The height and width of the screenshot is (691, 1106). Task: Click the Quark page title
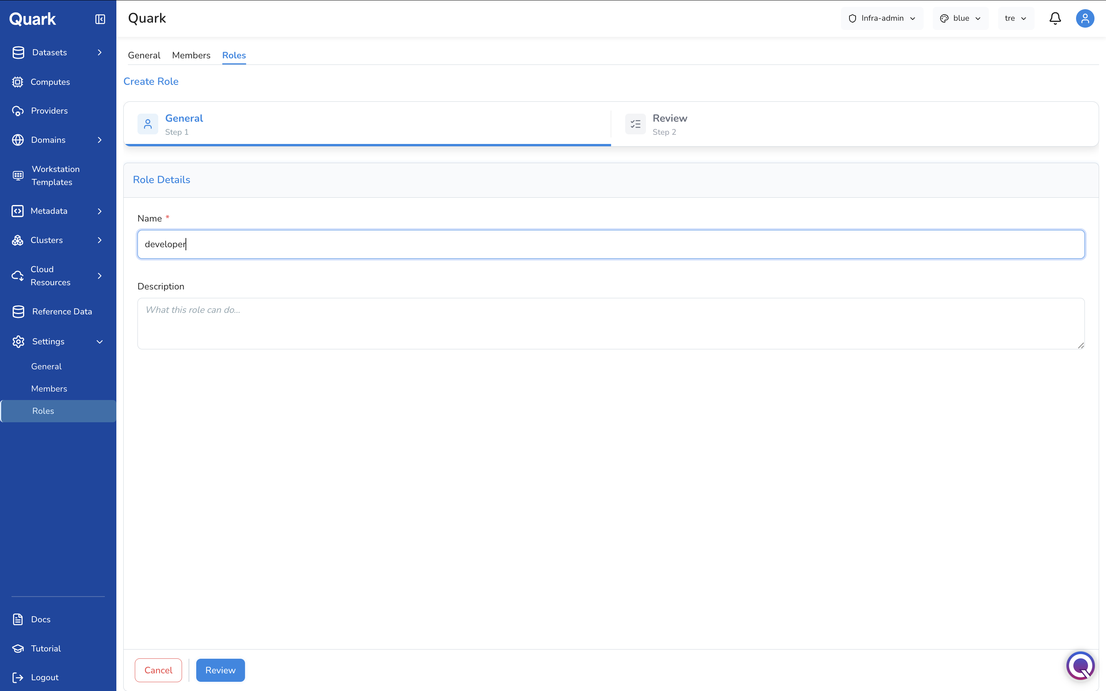click(x=147, y=18)
